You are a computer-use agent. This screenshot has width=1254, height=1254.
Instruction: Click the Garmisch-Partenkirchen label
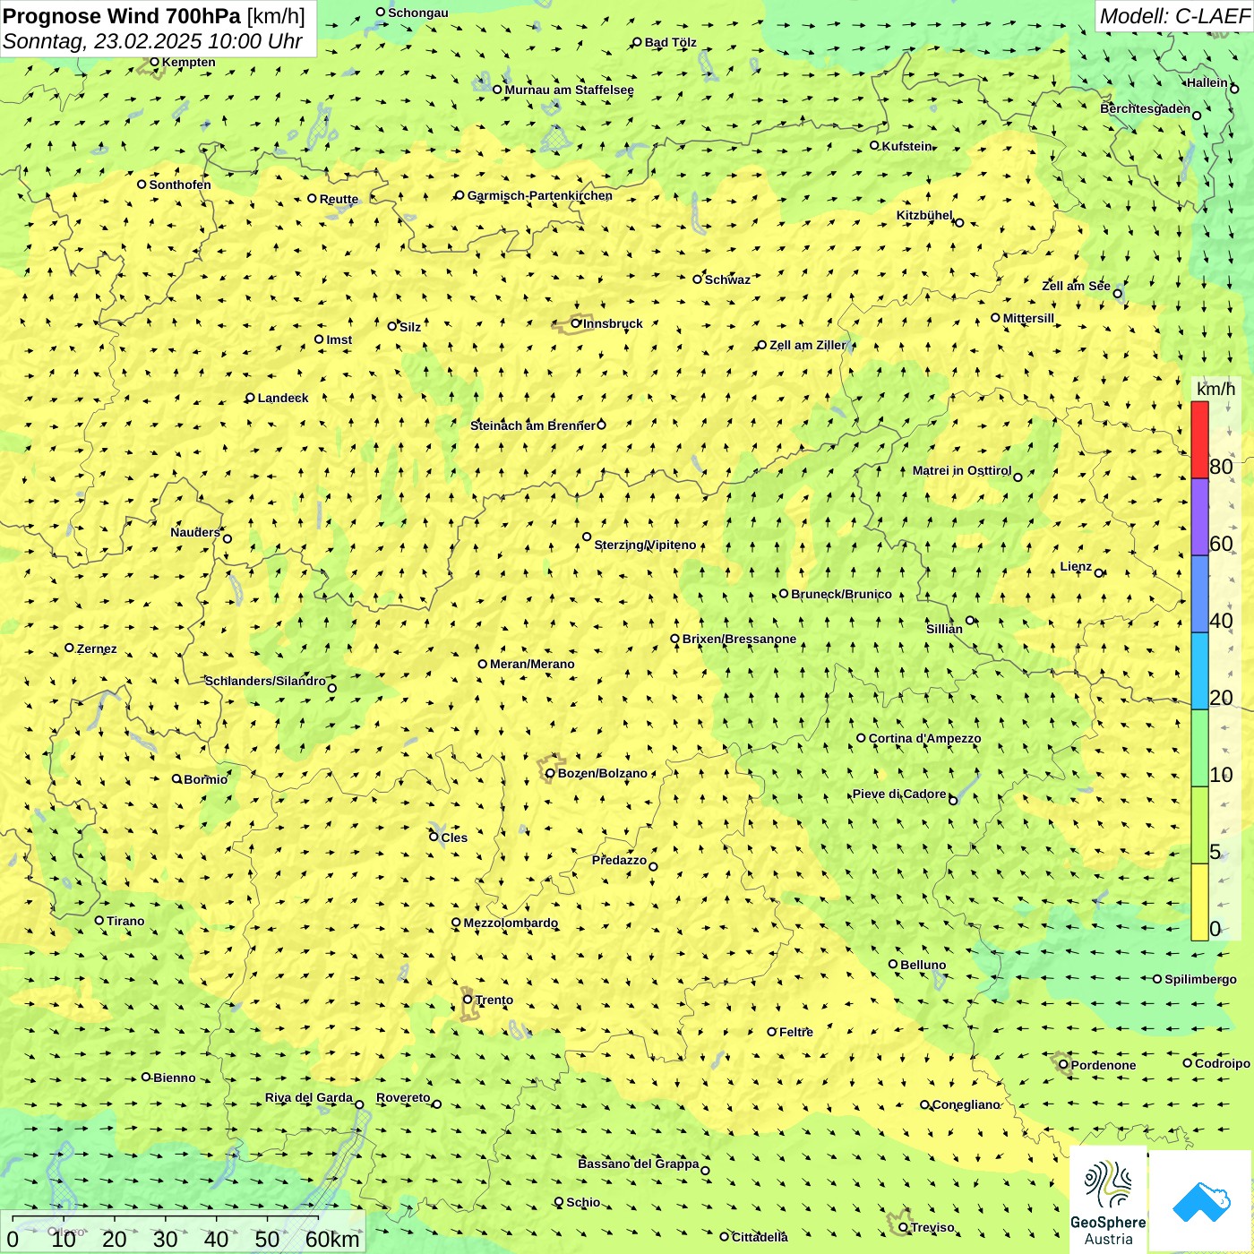tap(539, 195)
